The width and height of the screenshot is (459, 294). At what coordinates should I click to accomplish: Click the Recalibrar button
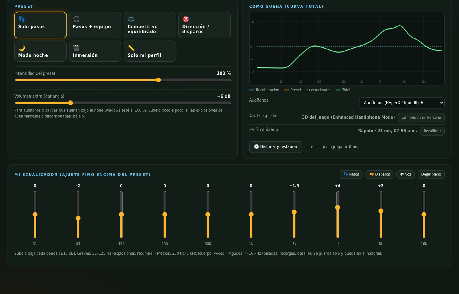[x=432, y=131]
